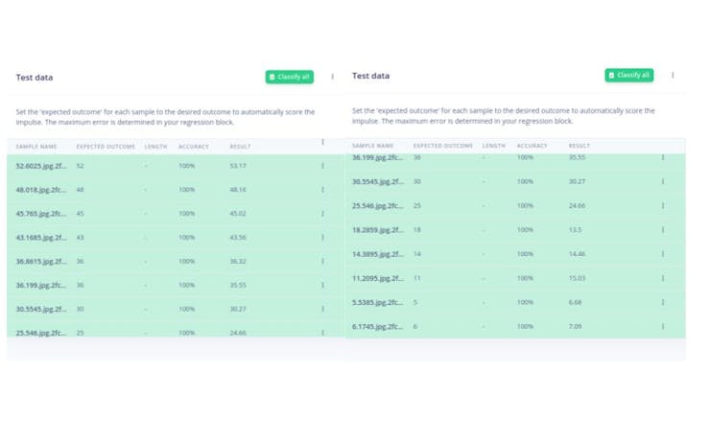Select 30.5545.jpg.2f... in the right panel
This screenshot has width=710, height=444.
(x=378, y=181)
